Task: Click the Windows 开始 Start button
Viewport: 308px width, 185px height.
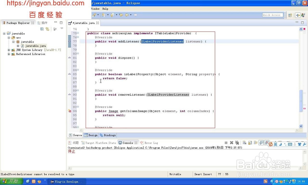Action: 11,181
